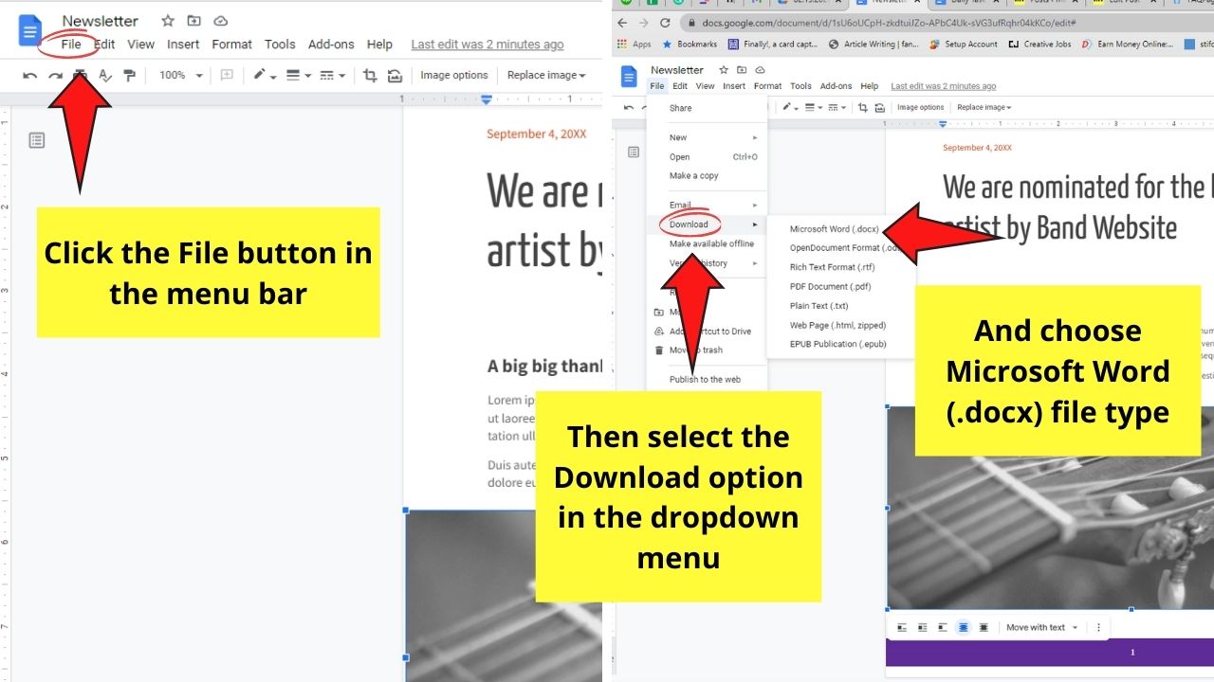The height and width of the screenshot is (682, 1214).
Task: Open the border color pen picker
Action: click(x=261, y=75)
